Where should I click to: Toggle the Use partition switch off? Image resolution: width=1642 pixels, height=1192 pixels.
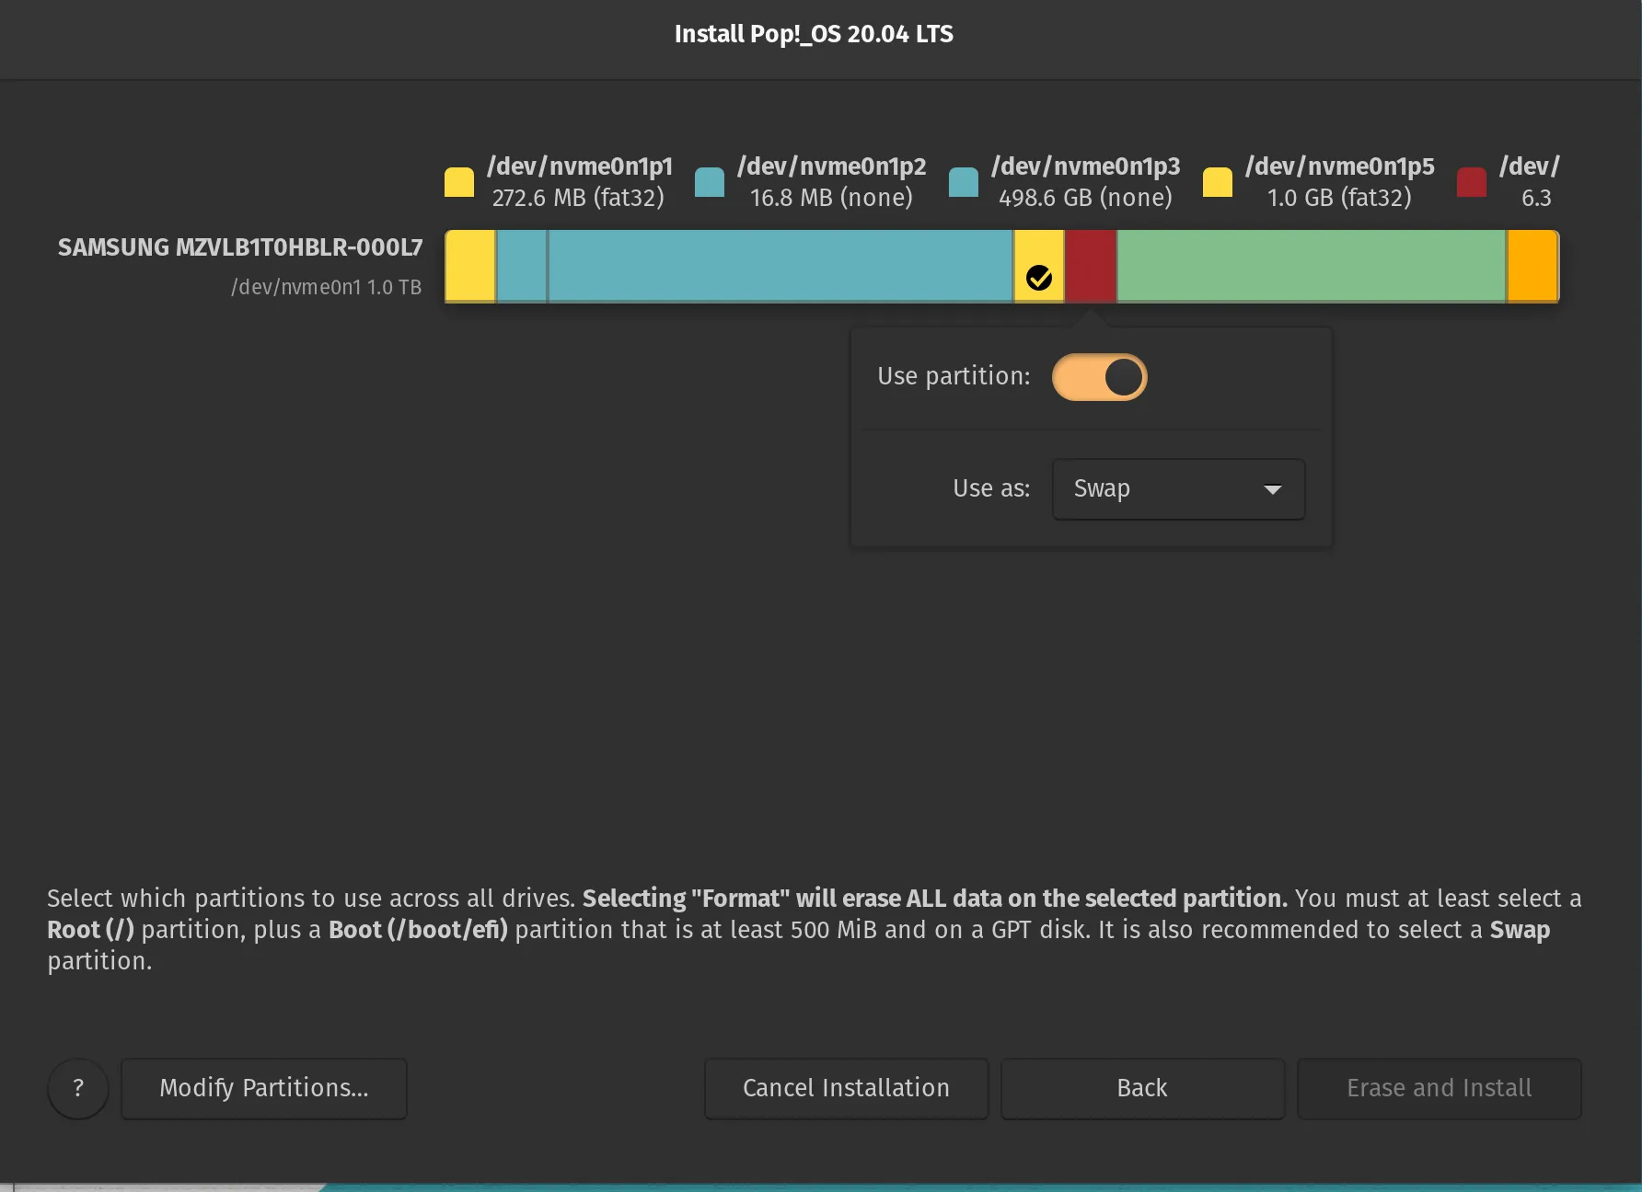(x=1099, y=377)
